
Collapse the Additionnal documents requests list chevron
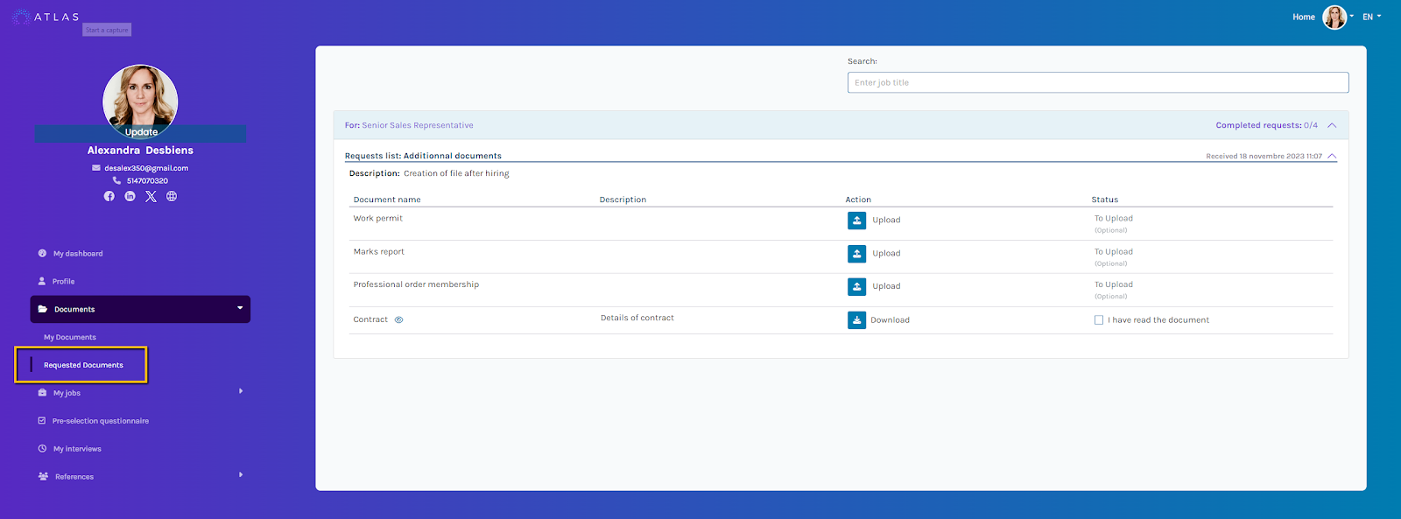1332,156
